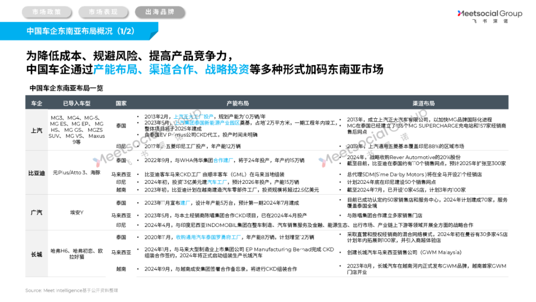Image resolution: width=536 pixels, height=302 pixels.
Task: Switch to the 市场表现 tab
Action: tap(103, 12)
